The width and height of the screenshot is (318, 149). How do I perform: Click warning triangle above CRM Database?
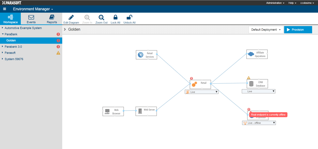[x=249, y=78]
